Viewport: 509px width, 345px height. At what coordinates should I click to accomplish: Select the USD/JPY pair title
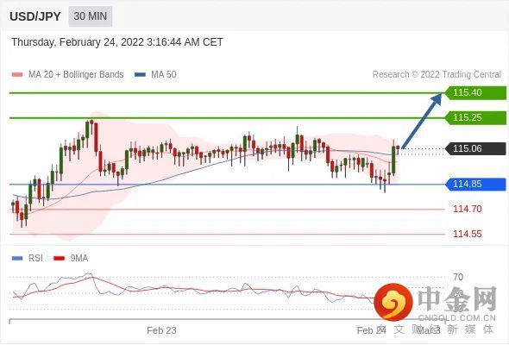(35, 16)
